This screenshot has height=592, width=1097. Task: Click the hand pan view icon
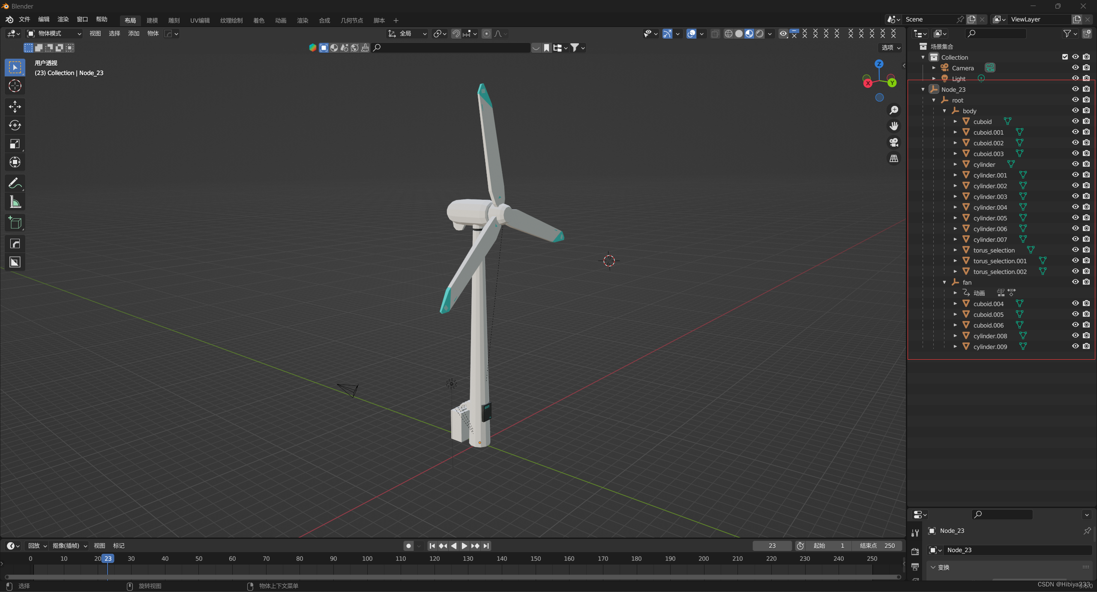(894, 126)
